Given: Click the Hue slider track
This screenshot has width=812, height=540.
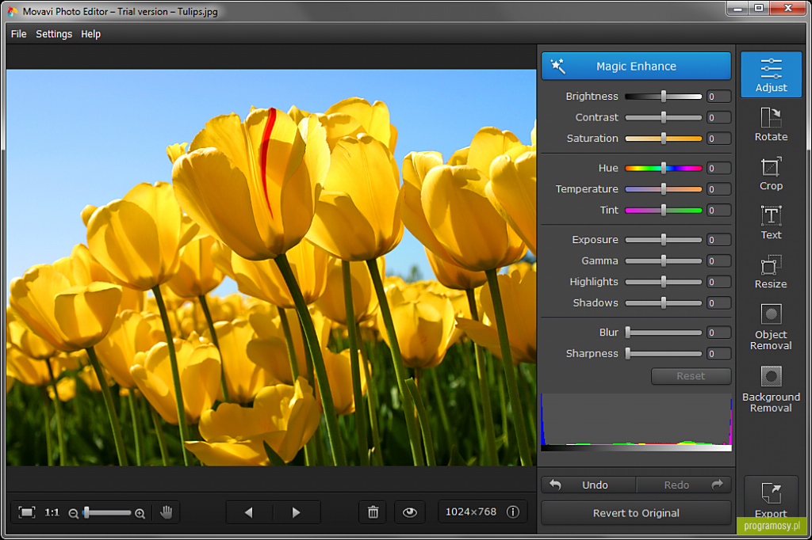Looking at the screenshot, I should click(x=664, y=168).
